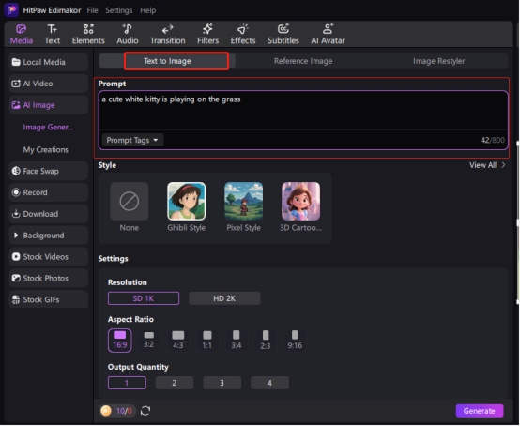Click the Generate button
This screenshot has width=520, height=426.
pyautogui.click(x=480, y=411)
